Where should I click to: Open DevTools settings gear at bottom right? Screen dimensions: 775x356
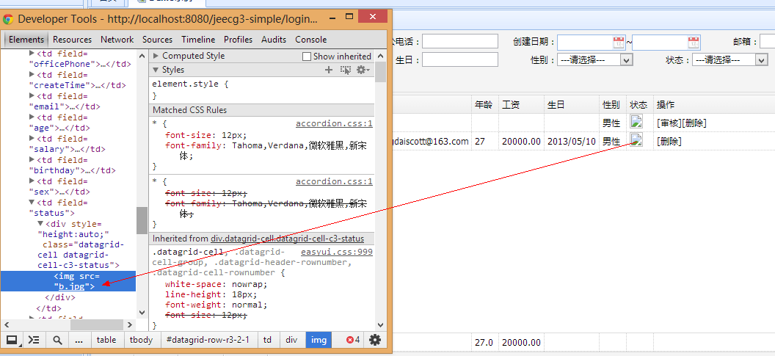376,340
